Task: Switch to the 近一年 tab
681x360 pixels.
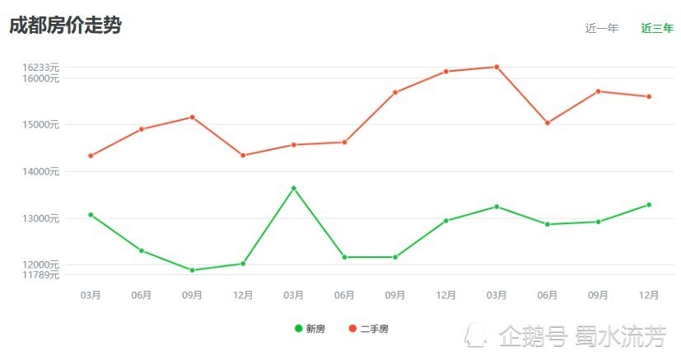Action: click(x=601, y=28)
